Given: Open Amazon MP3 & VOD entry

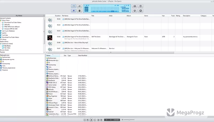Looking at the screenshot, I should [x=11, y=29].
